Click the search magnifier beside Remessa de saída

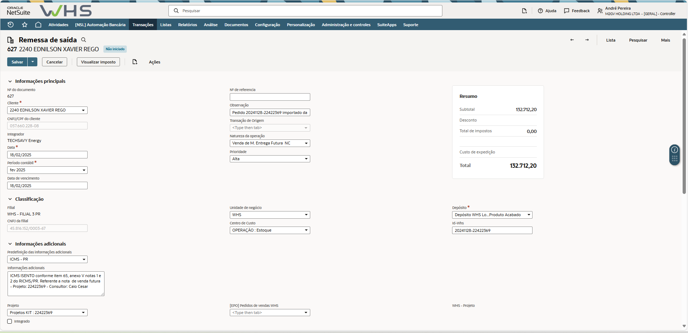click(84, 40)
